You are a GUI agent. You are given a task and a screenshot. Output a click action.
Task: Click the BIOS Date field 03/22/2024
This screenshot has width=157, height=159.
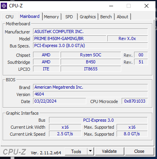pos(59,101)
